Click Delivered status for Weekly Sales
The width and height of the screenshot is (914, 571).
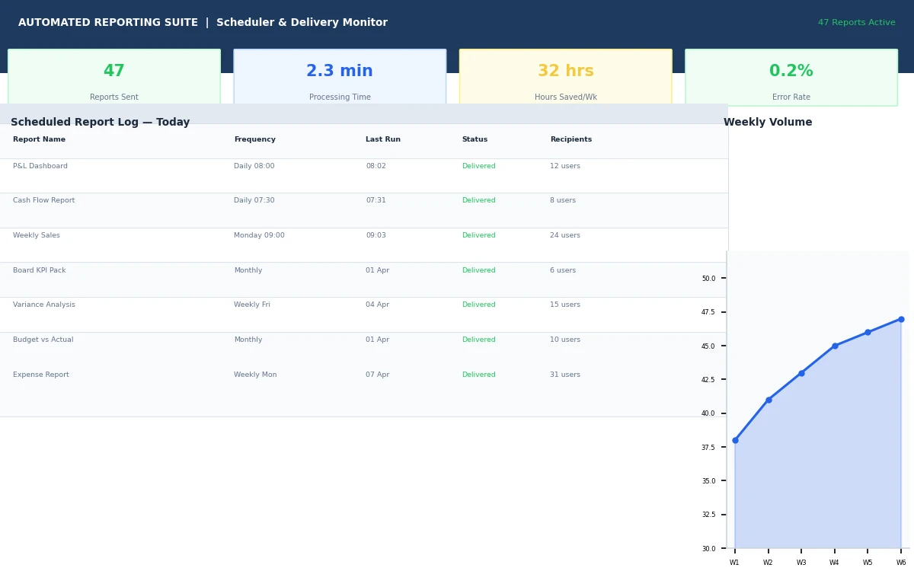point(478,236)
